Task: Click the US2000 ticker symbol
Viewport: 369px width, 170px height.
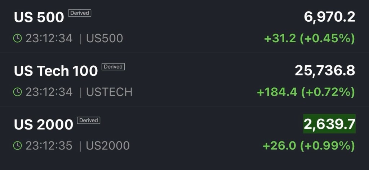Action: point(108,146)
